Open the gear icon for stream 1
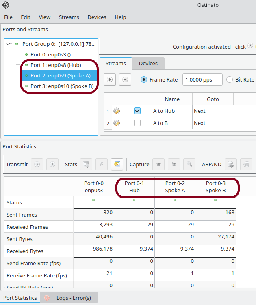 point(117,111)
